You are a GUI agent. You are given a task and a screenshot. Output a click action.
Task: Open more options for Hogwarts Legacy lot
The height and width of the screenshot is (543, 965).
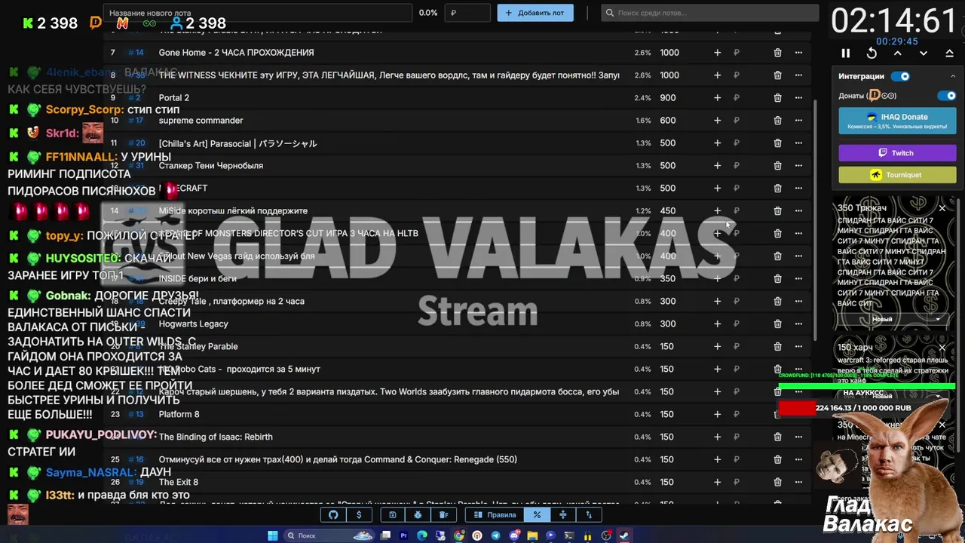[x=798, y=324]
